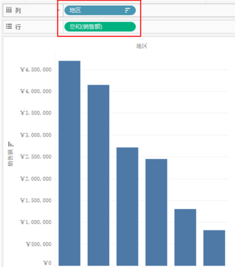Click the Columns shelf icon beside 列
This screenshot has width=235, height=267.
(8, 10)
